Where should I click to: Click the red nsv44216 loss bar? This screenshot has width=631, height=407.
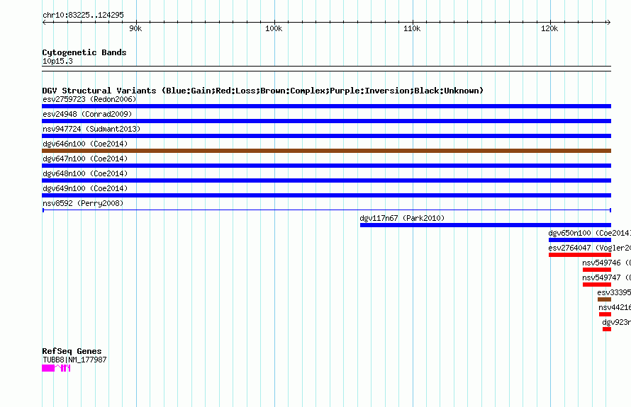click(605, 314)
